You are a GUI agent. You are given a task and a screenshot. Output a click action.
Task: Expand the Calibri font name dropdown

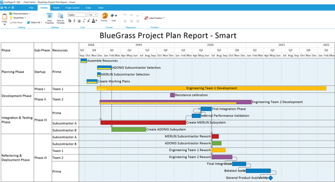pos(77,15)
